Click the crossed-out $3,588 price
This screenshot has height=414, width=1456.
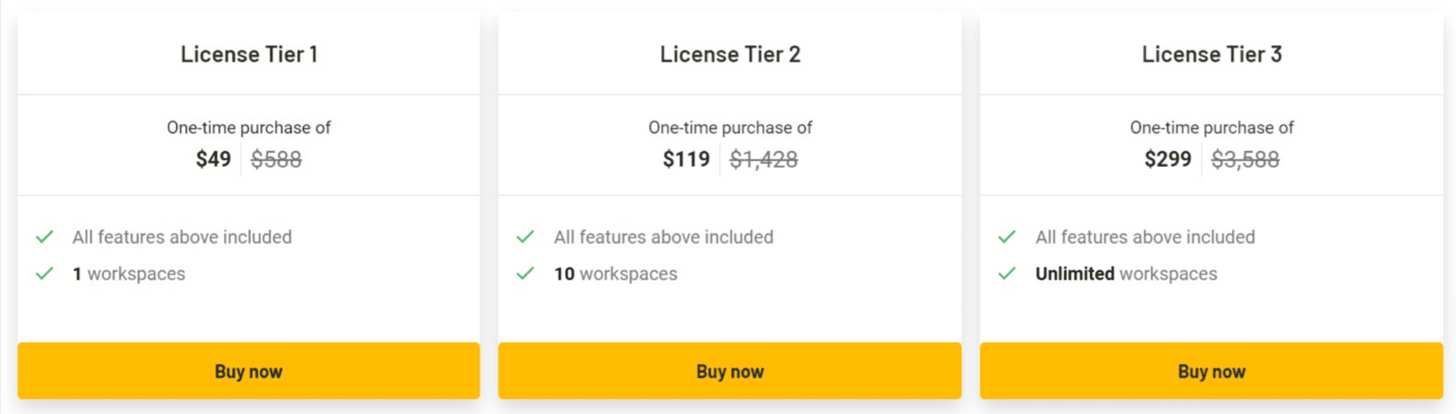coord(1245,159)
